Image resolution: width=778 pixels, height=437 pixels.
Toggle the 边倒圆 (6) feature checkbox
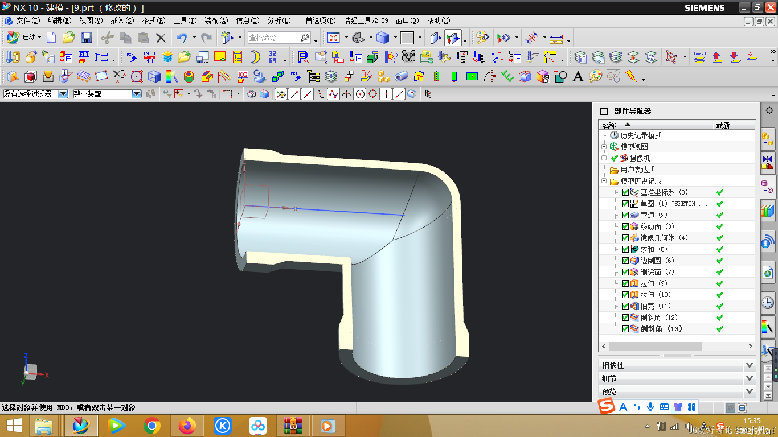[x=625, y=261]
